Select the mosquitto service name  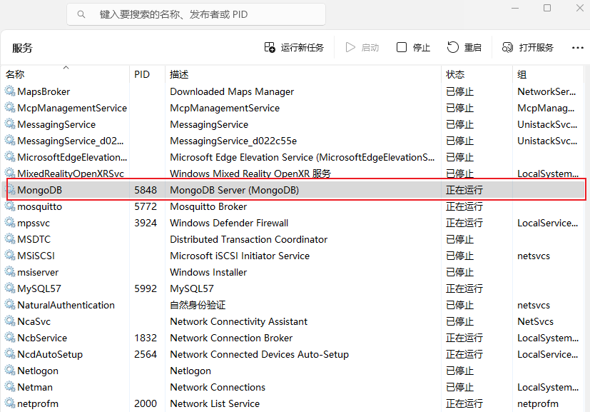pyautogui.click(x=39, y=207)
